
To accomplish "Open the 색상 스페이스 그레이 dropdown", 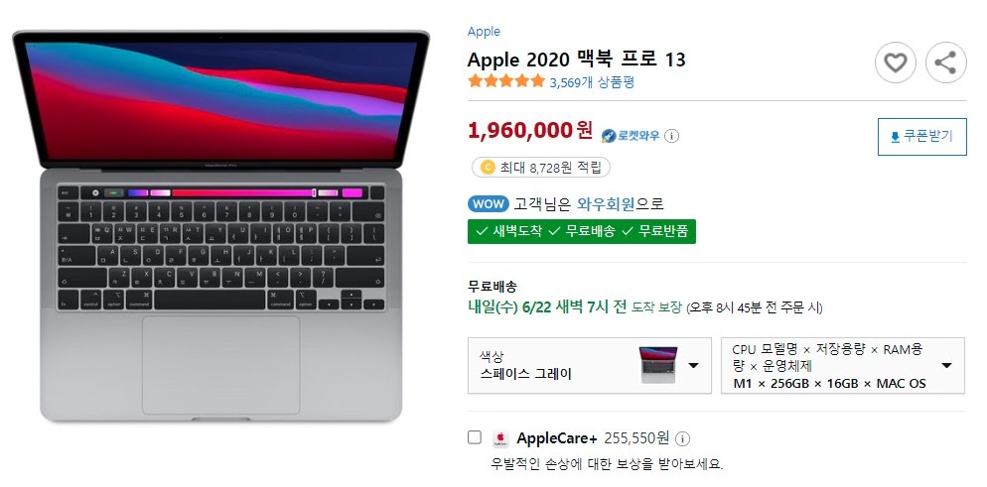I will tap(589, 366).
